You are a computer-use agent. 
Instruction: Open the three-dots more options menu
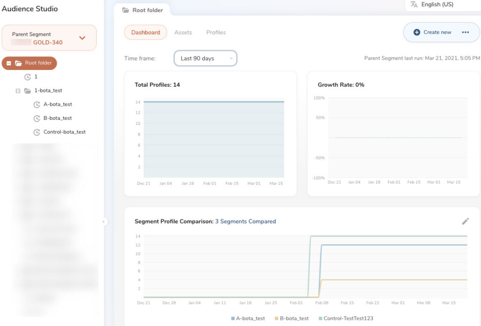click(465, 32)
